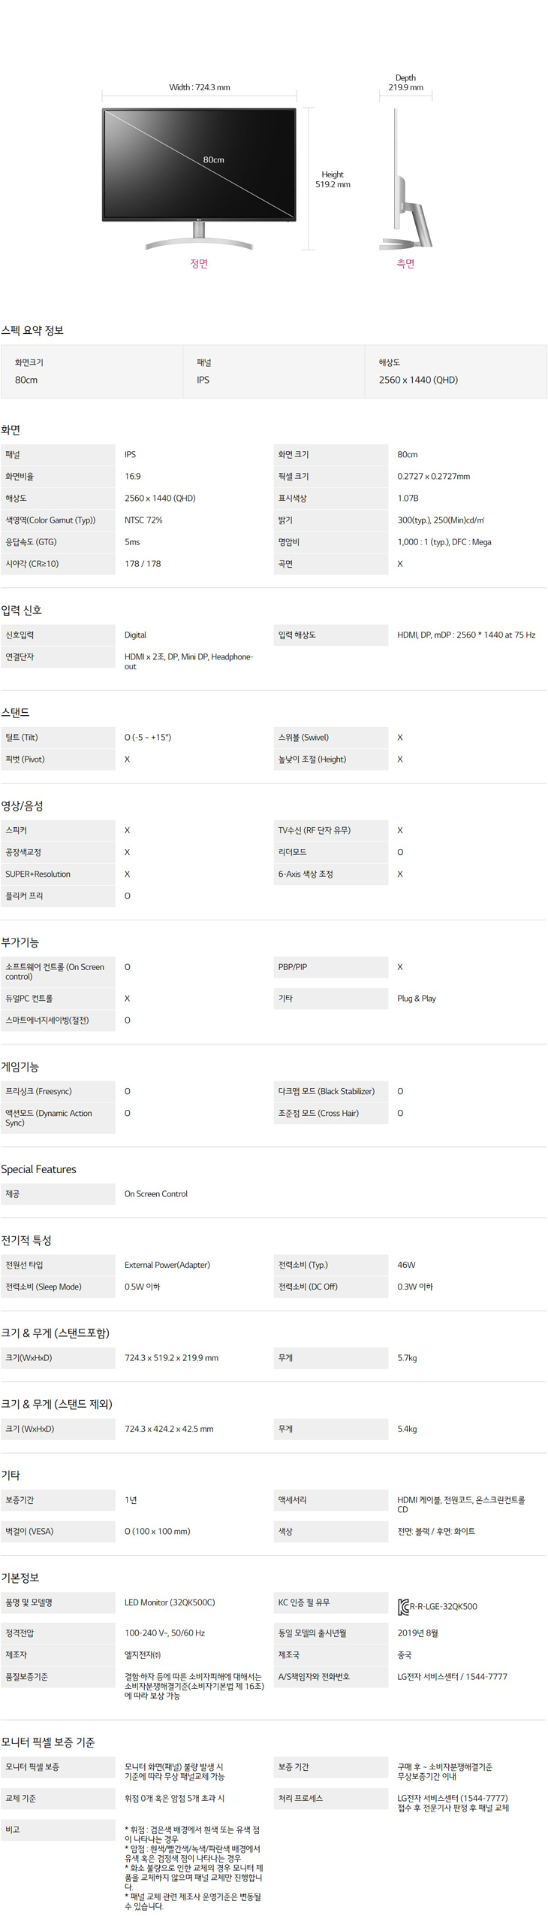Click the 스펙 요약 정보 heading
This screenshot has width=548, height=1916.
click(32, 331)
